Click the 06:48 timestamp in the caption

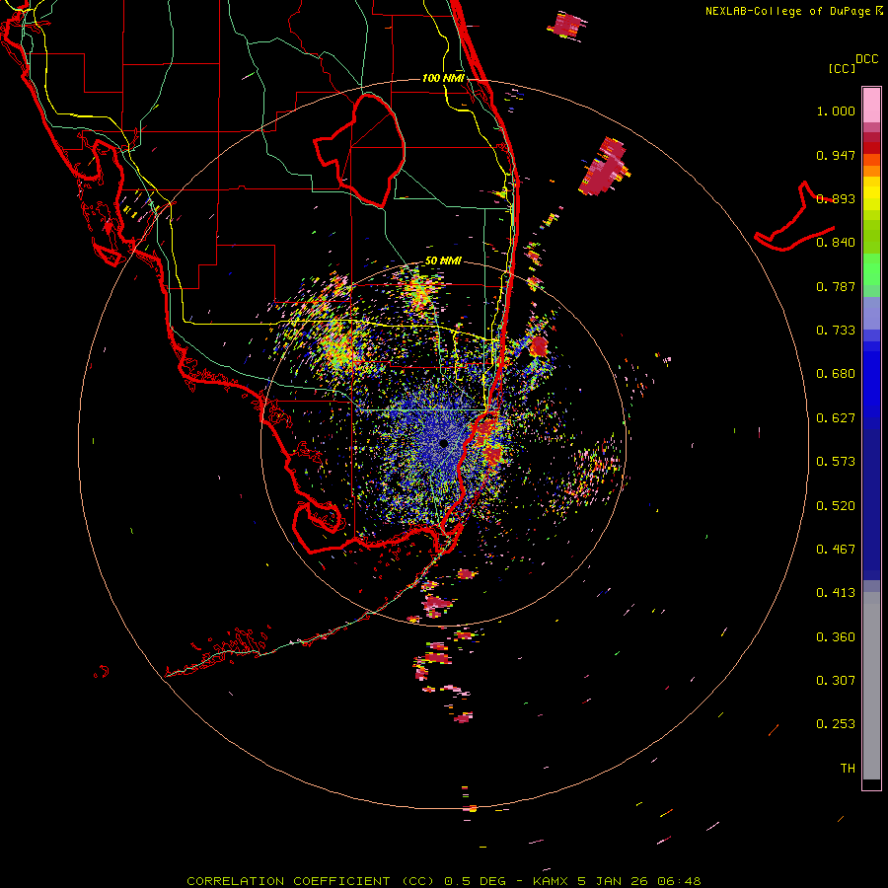[679, 881]
